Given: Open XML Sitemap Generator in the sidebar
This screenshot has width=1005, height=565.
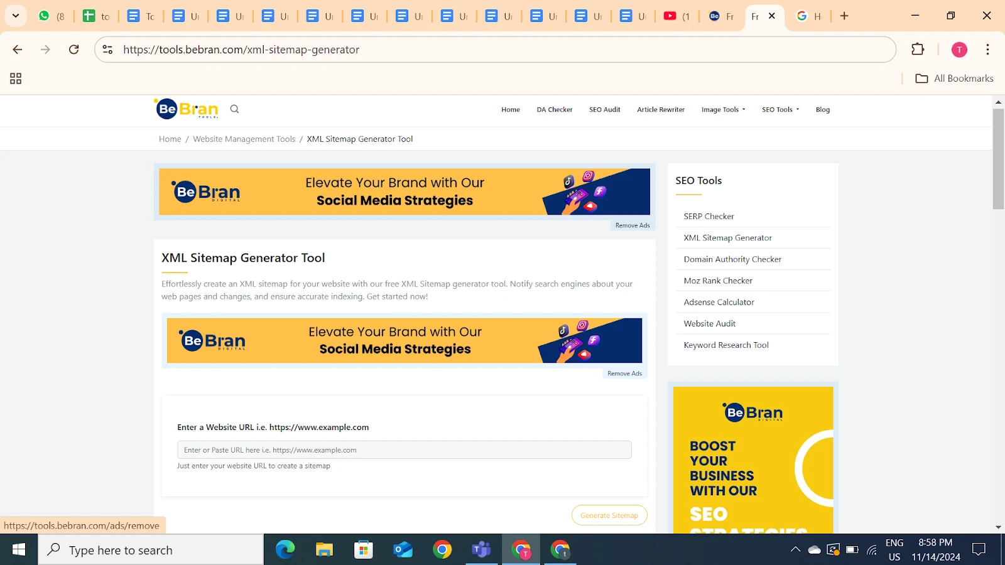Looking at the screenshot, I should (728, 238).
